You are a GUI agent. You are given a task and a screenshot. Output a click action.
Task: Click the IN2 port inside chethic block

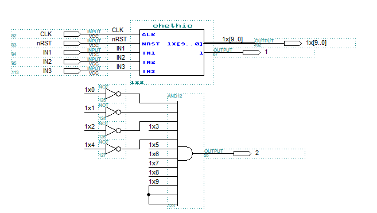(x=149, y=62)
